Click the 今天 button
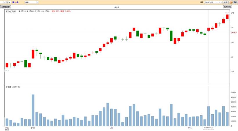The image size is (238, 131). point(226,2)
